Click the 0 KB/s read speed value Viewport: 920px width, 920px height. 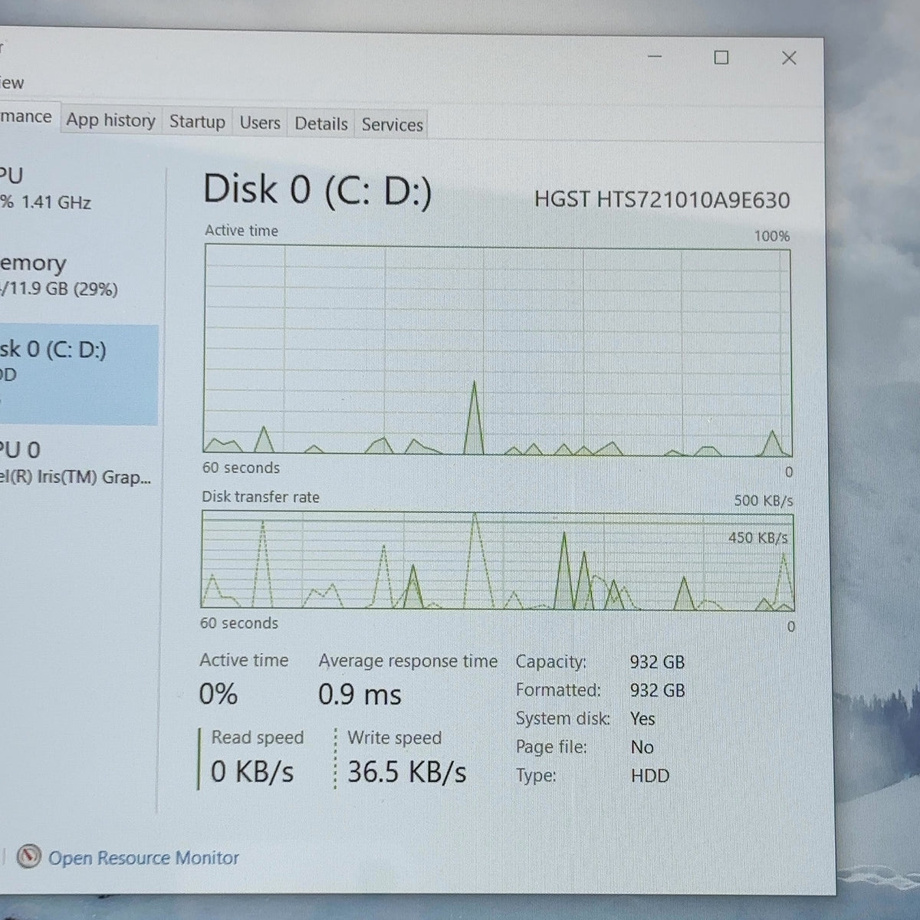coord(252,771)
